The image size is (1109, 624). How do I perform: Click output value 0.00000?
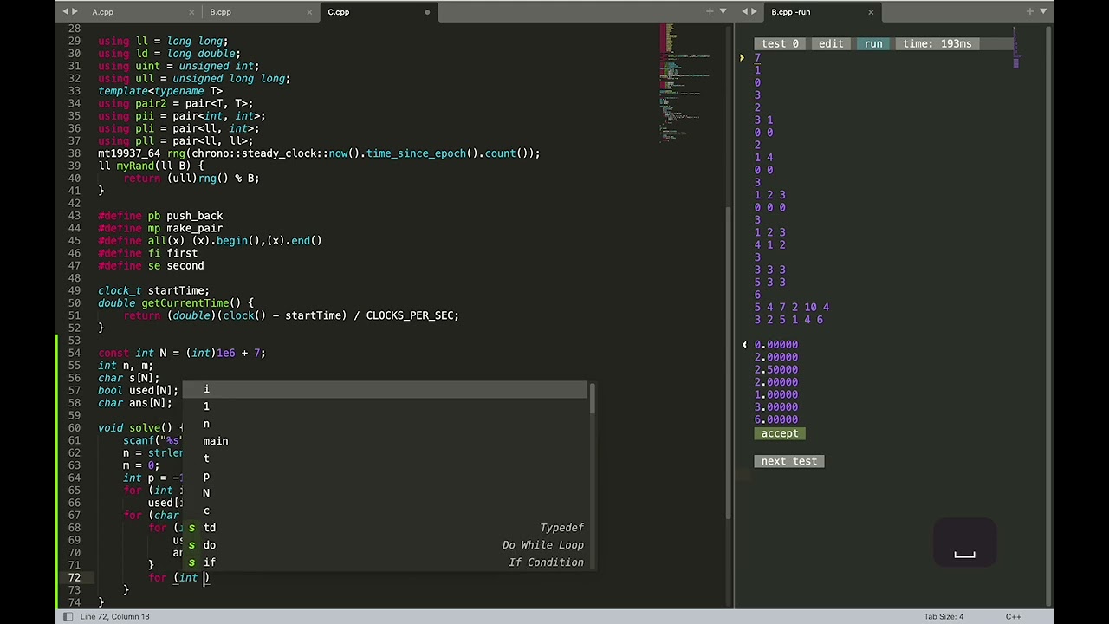[776, 345]
